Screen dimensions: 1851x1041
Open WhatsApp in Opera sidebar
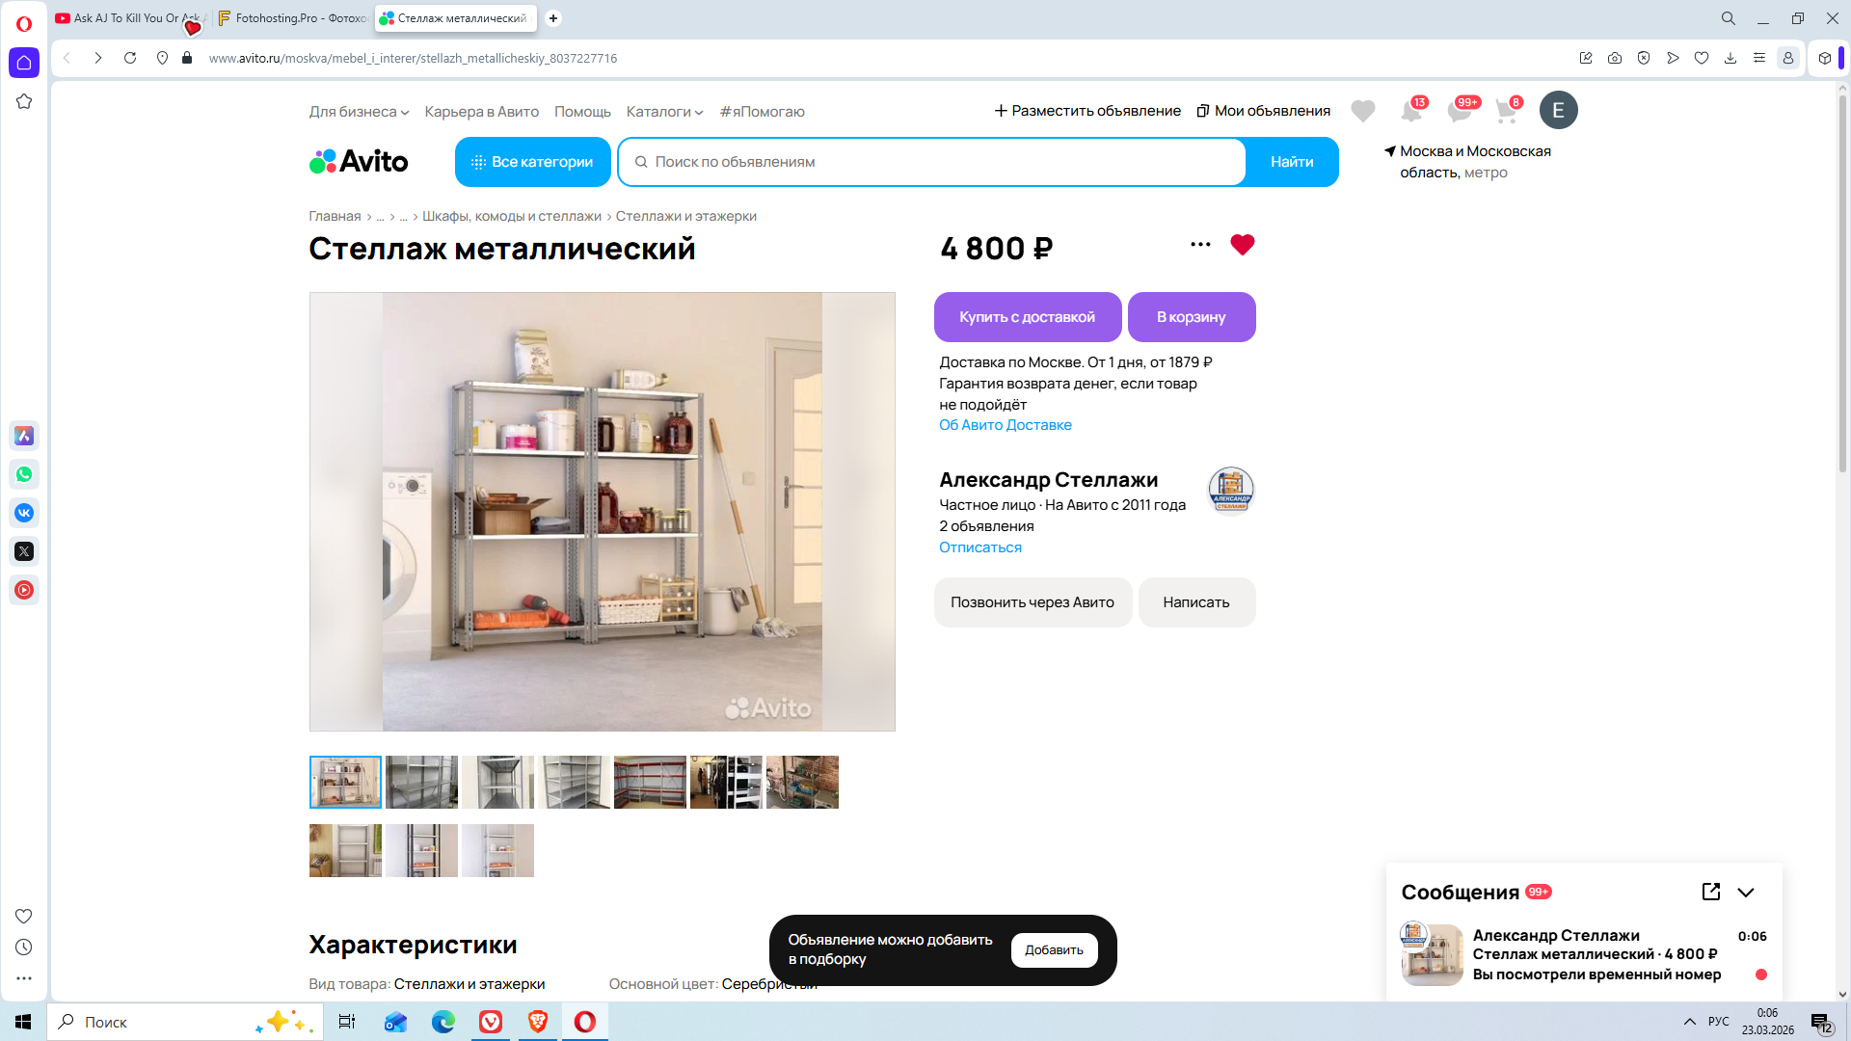tap(24, 474)
